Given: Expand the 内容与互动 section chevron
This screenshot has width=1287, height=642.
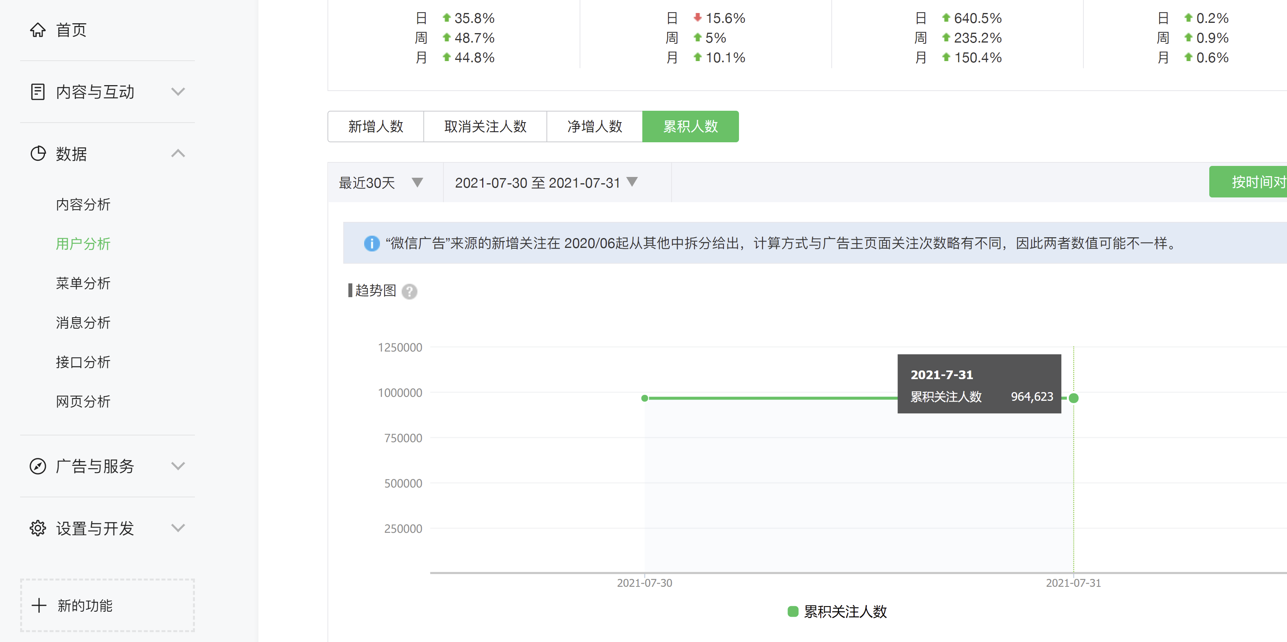Looking at the screenshot, I should point(178,92).
